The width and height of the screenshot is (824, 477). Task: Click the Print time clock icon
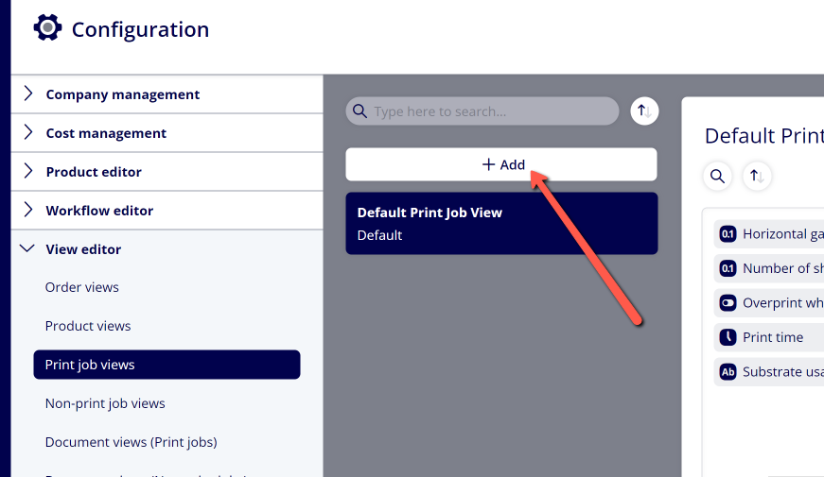pos(728,337)
